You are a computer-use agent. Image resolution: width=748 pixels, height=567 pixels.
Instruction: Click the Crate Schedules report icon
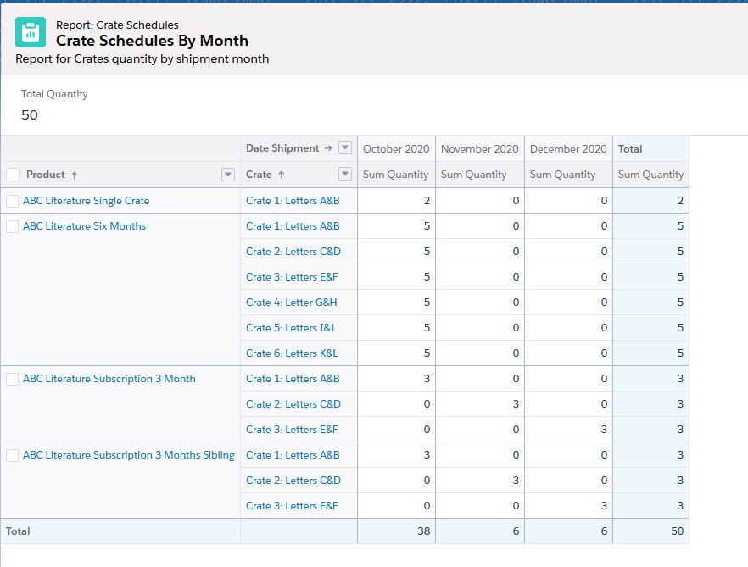(x=31, y=32)
